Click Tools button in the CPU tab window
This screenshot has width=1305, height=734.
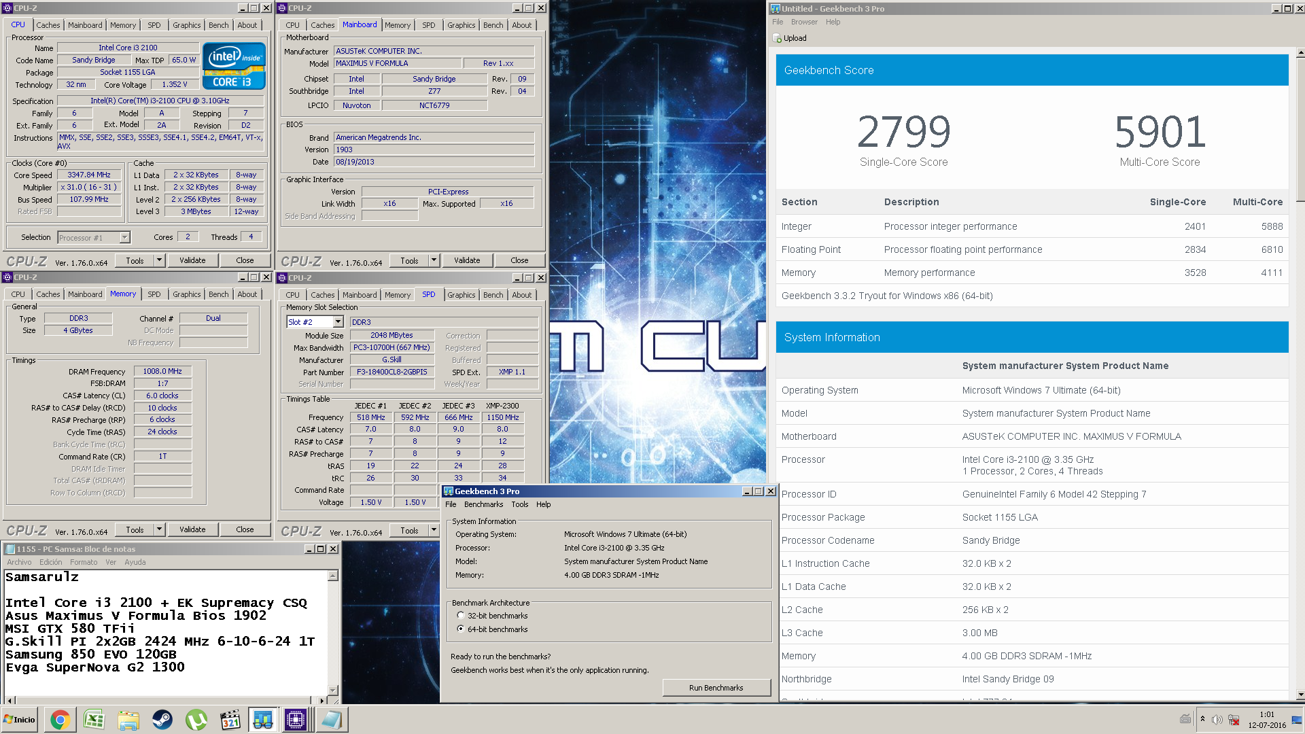click(x=135, y=260)
